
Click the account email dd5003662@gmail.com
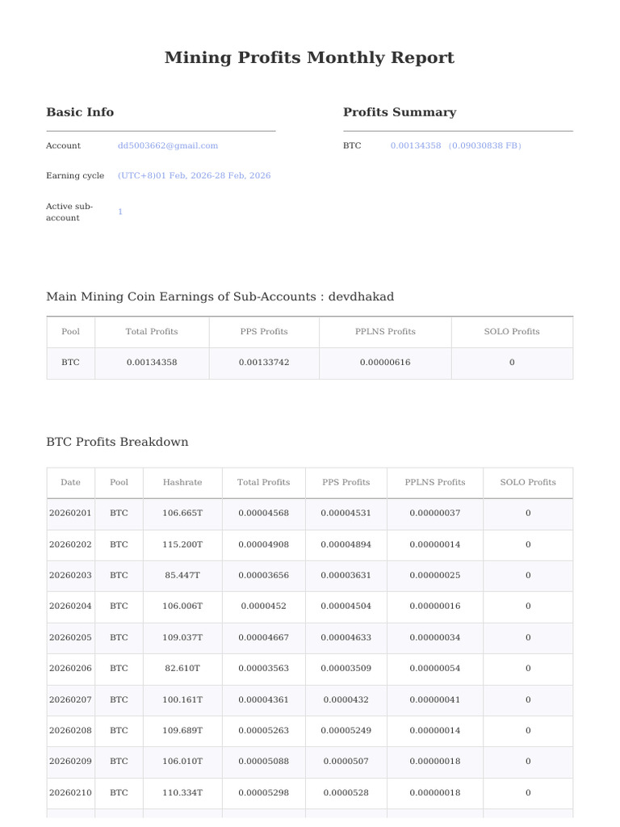[x=168, y=145]
